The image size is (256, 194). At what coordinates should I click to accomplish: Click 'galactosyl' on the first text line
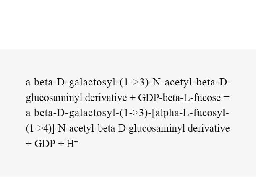click(x=92, y=83)
